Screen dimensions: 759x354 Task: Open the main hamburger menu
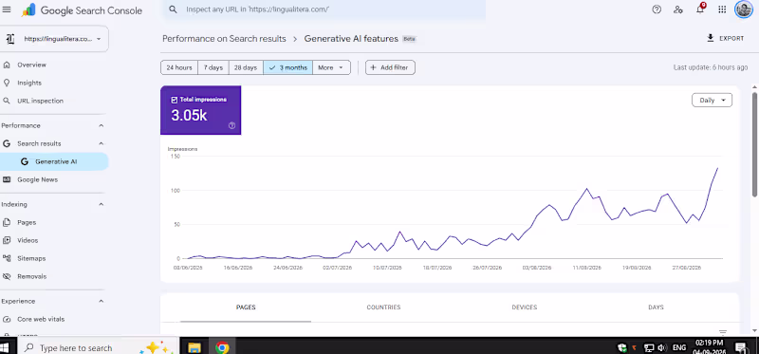7,9
